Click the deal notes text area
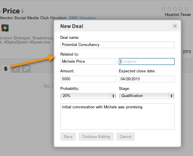 coord(117,116)
